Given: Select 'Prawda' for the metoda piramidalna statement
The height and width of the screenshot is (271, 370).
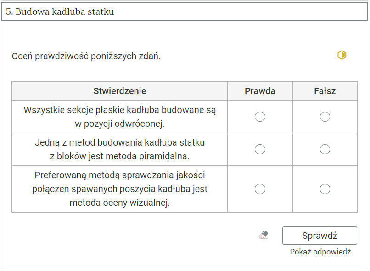Looking at the screenshot, I should pos(260,149).
